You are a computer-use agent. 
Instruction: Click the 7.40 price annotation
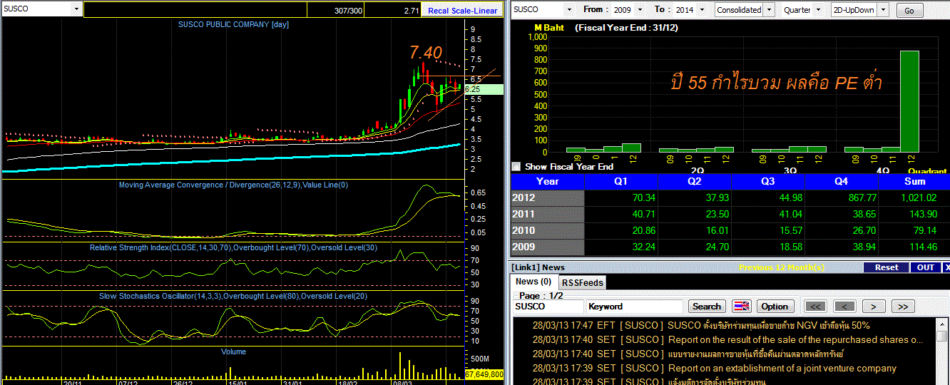click(426, 52)
